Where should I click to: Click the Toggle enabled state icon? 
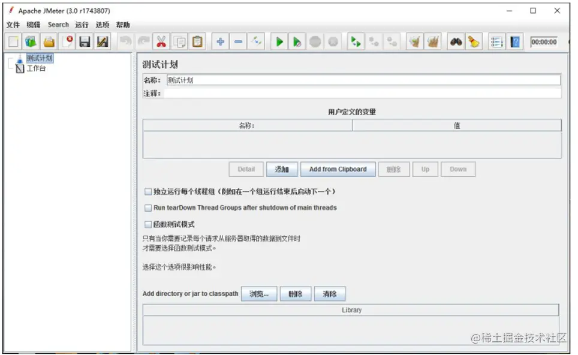[x=256, y=41]
